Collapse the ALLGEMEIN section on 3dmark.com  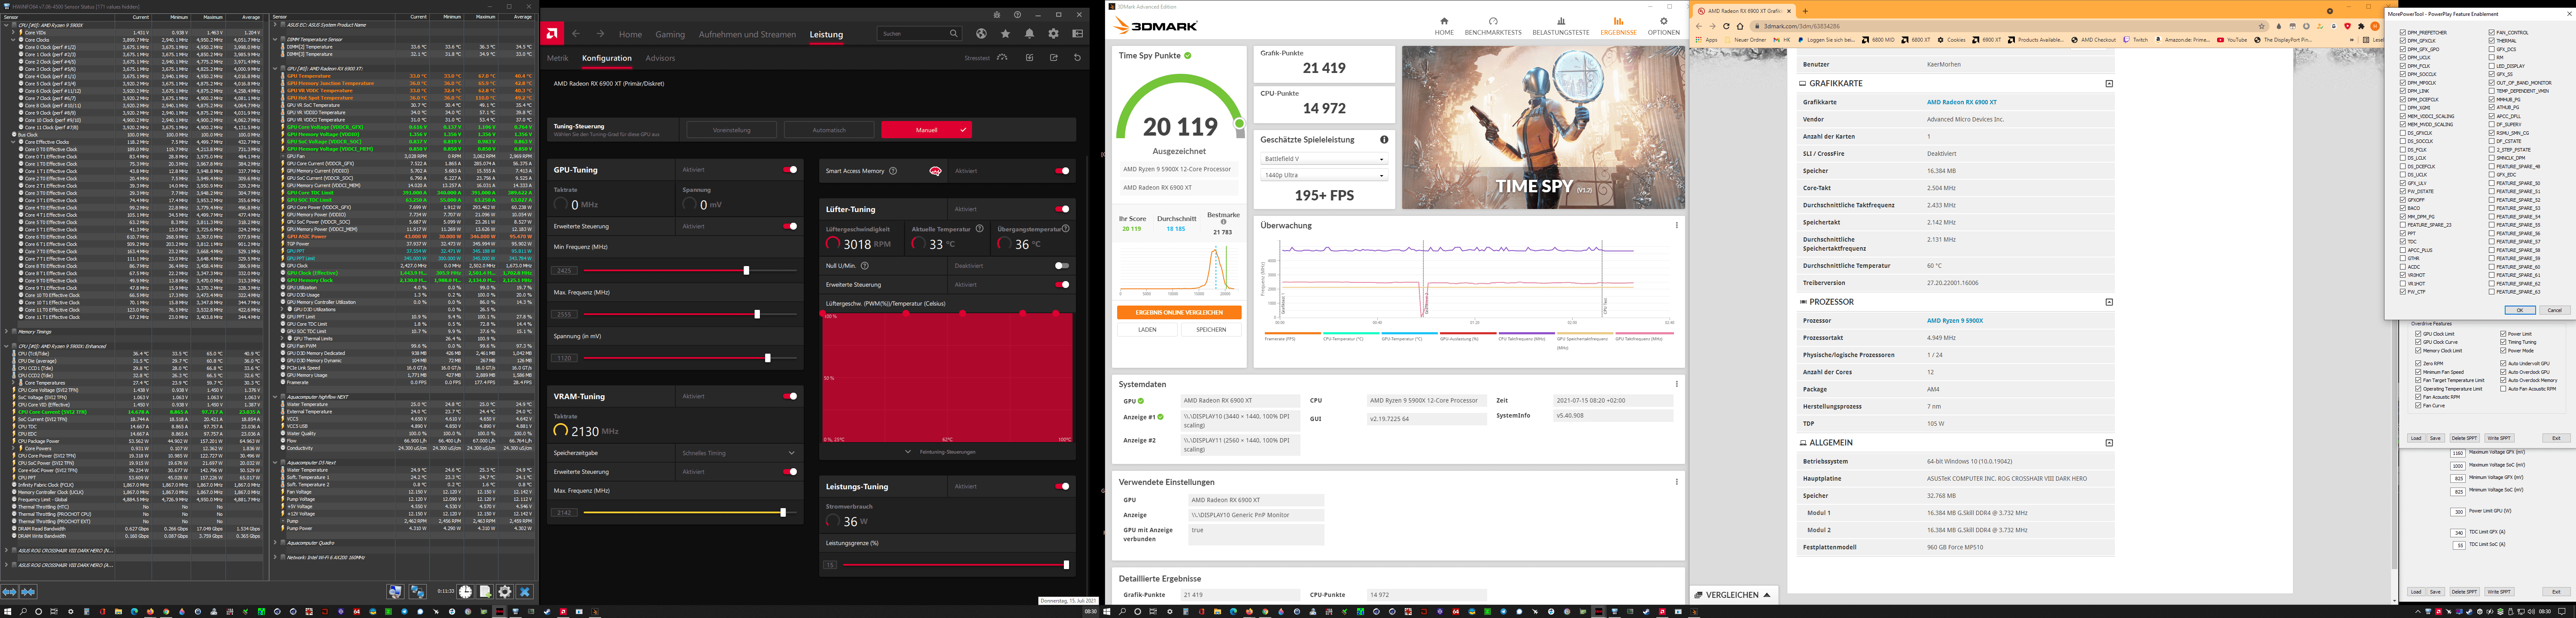coord(2109,443)
